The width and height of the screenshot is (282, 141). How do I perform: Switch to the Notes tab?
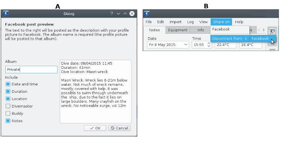(x=155, y=30)
